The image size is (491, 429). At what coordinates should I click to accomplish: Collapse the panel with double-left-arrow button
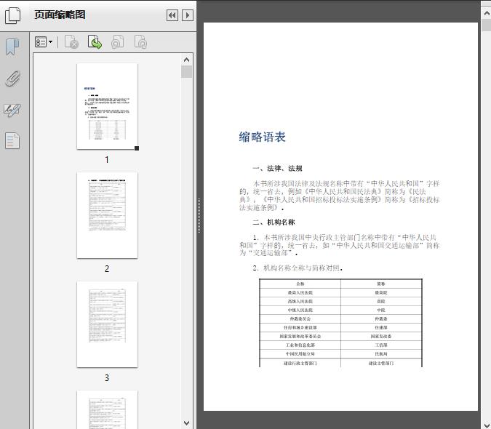click(x=172, y=15)
